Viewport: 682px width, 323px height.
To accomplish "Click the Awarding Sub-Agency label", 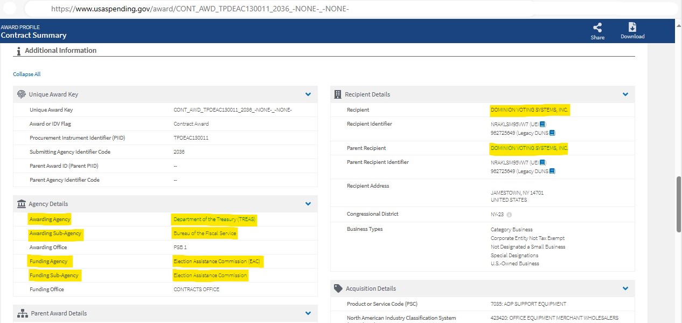I will pos(55,233).
